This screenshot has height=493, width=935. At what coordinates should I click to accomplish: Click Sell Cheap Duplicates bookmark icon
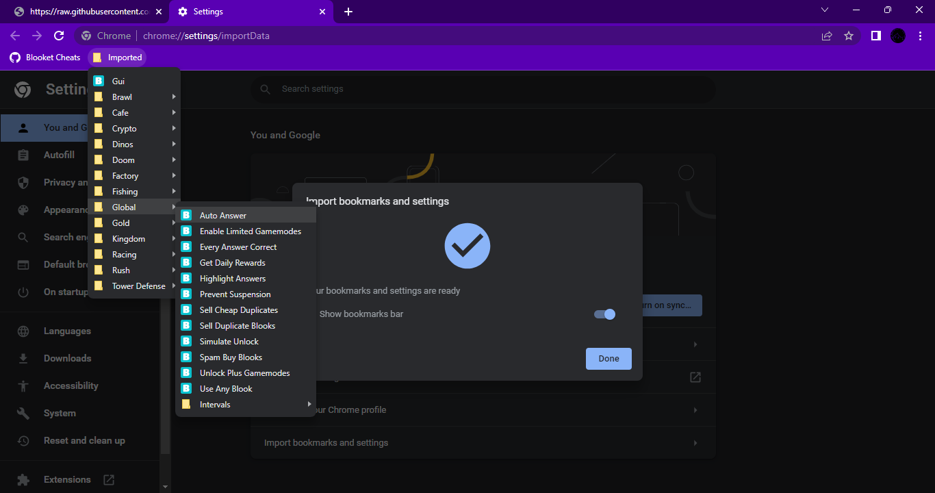pos(185,309)
